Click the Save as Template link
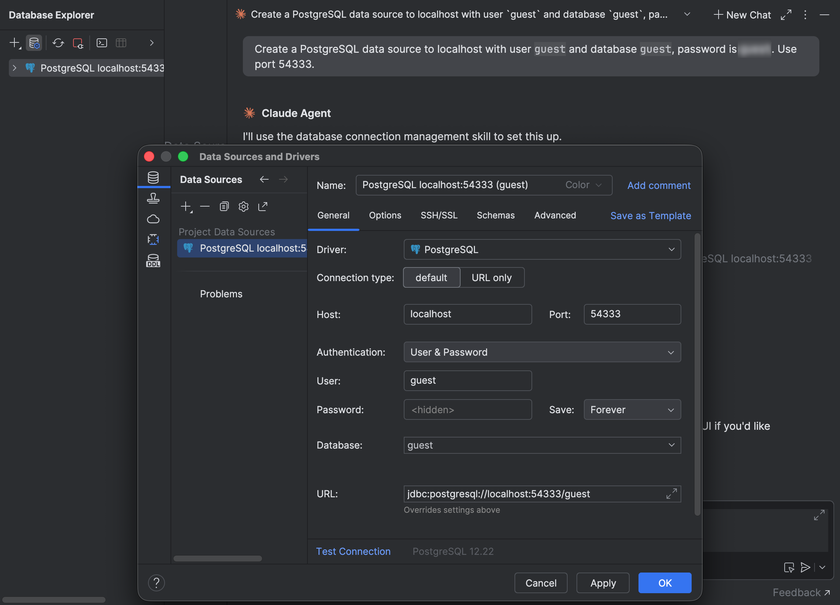840x605 pixels. point(650,216)
